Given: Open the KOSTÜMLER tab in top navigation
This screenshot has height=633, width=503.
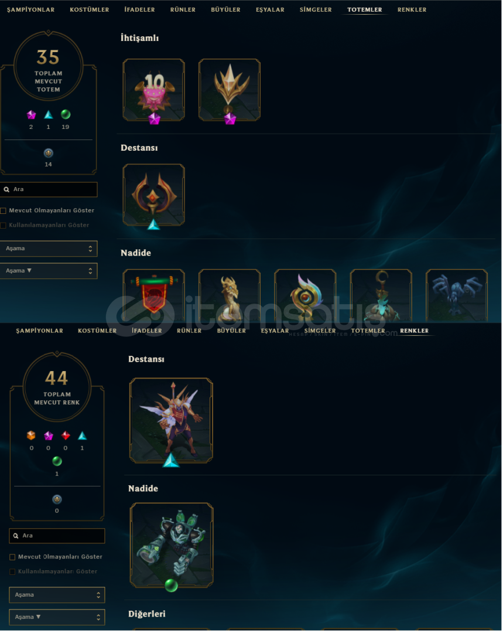Looking at the screenshot, I should [x=90, y=10].
